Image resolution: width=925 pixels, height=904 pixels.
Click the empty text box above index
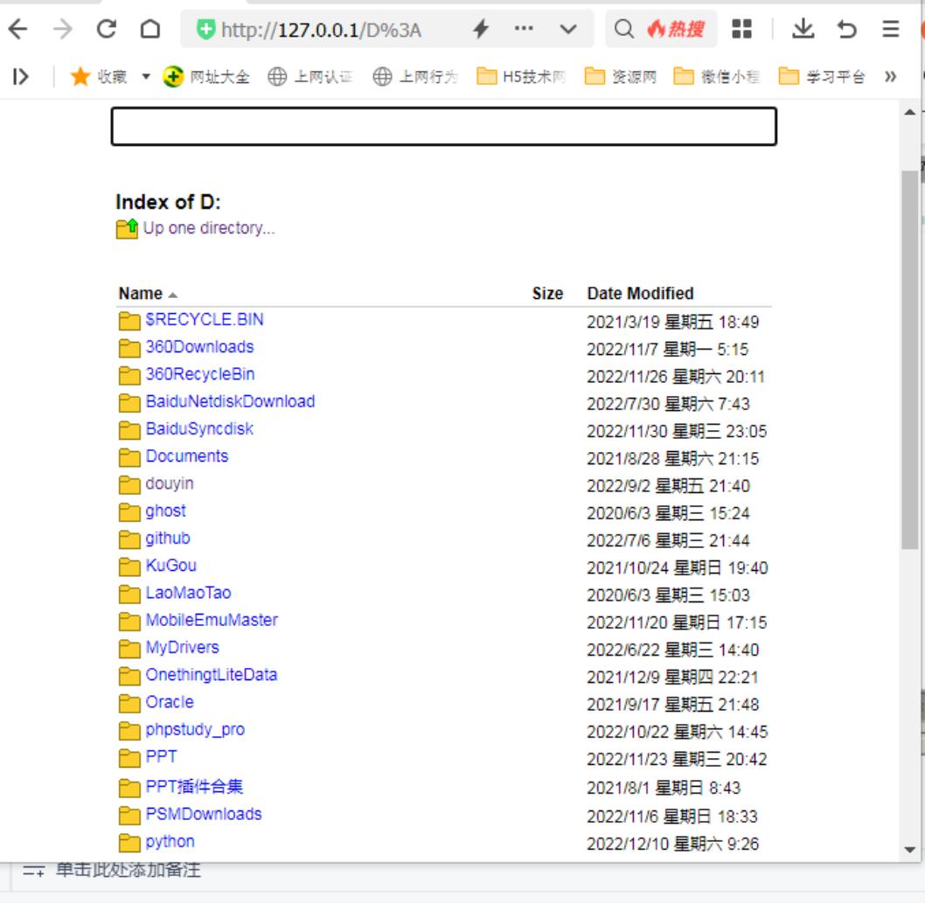tap(443, 127)
